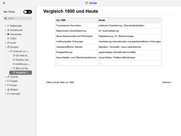
Task: Open the Die Welt ist ... page
Action: click(23, 56)
